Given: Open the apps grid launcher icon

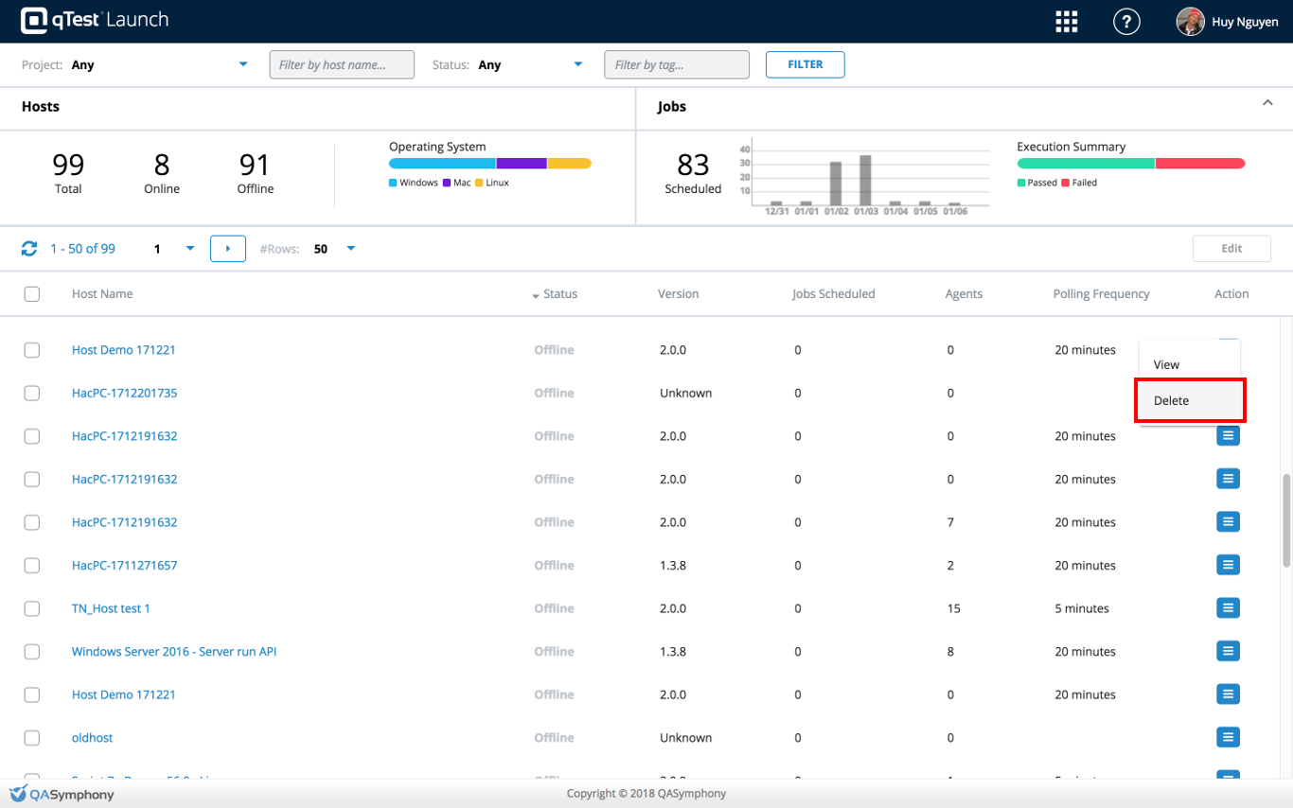Looking at the screenshot, I should (1067, 22).
